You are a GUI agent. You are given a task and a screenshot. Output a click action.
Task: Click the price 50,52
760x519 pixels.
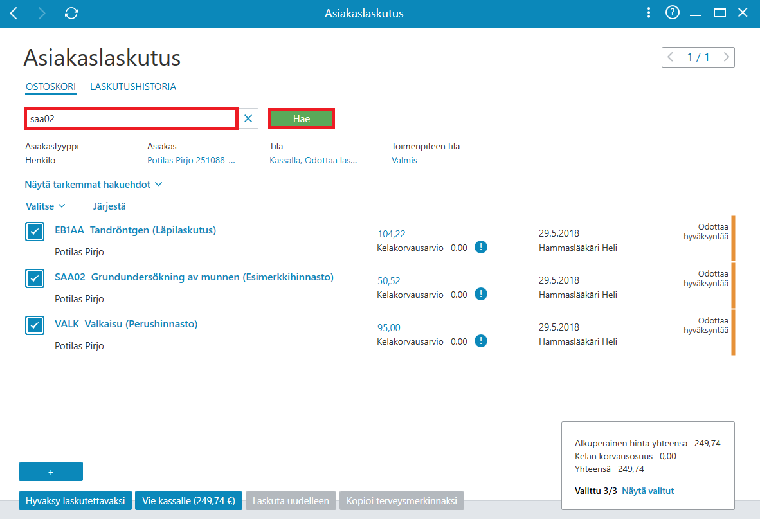click(389, 281)
